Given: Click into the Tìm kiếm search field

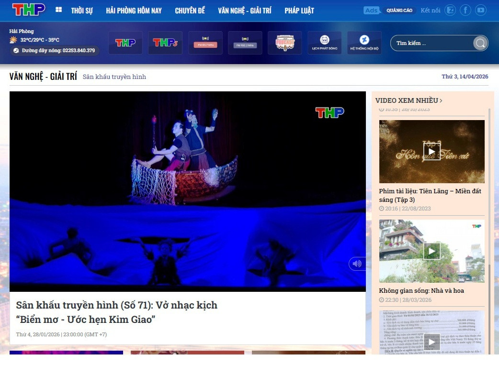Looking at the screenshot, I should pos(433,43).
